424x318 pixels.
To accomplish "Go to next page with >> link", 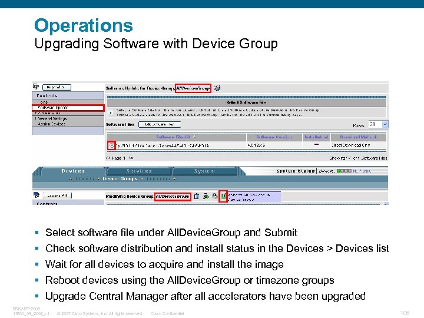I will [x=131, y=158].
